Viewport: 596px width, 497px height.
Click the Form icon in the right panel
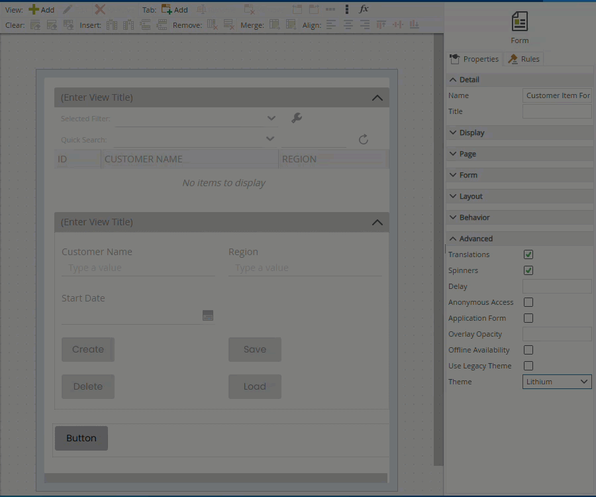(520, 22)
